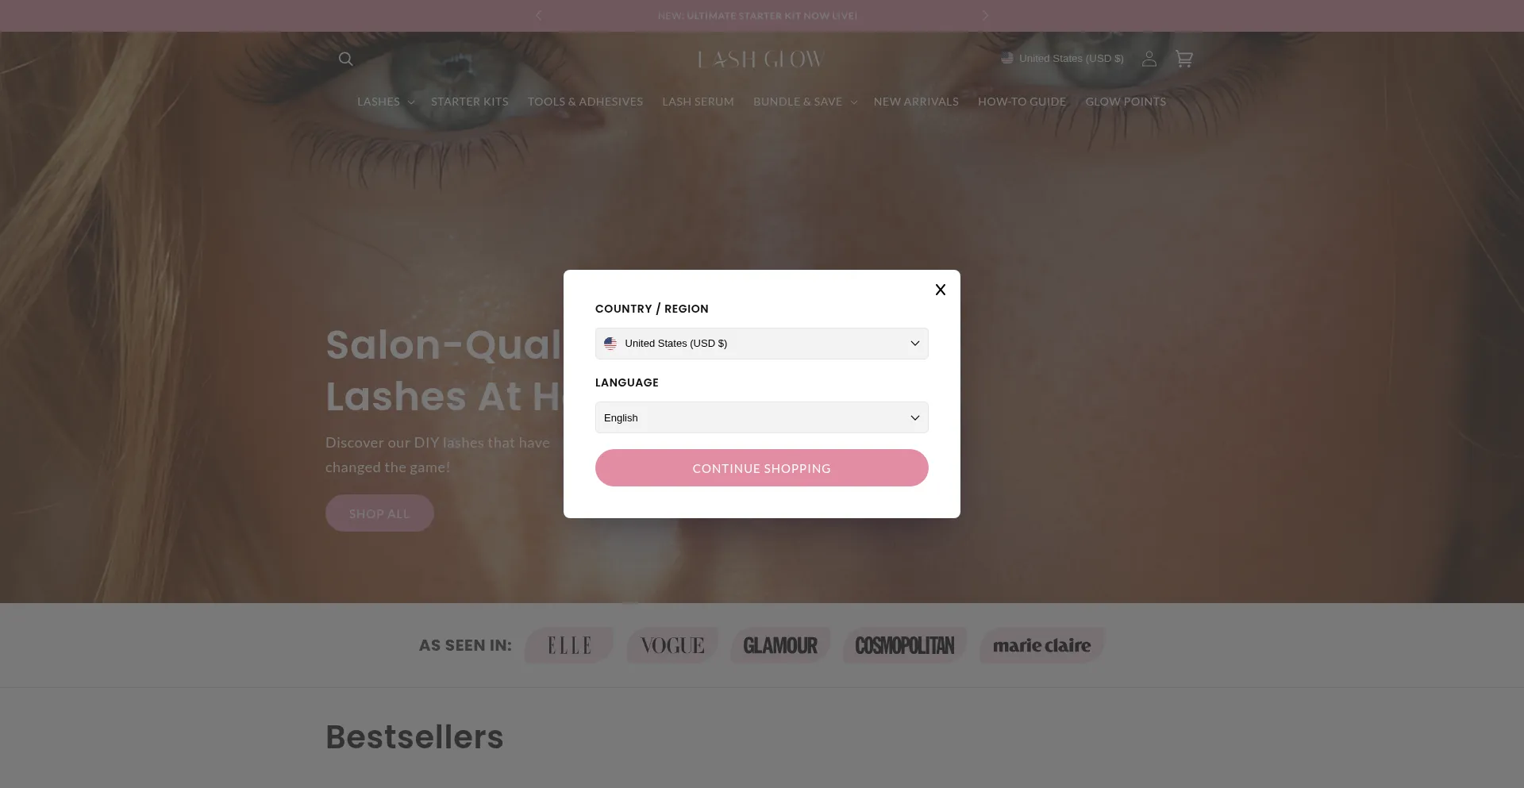Screen dimensions: 1524x788
Task: Click the ELLE magazine logo
Action: (569, 645)
